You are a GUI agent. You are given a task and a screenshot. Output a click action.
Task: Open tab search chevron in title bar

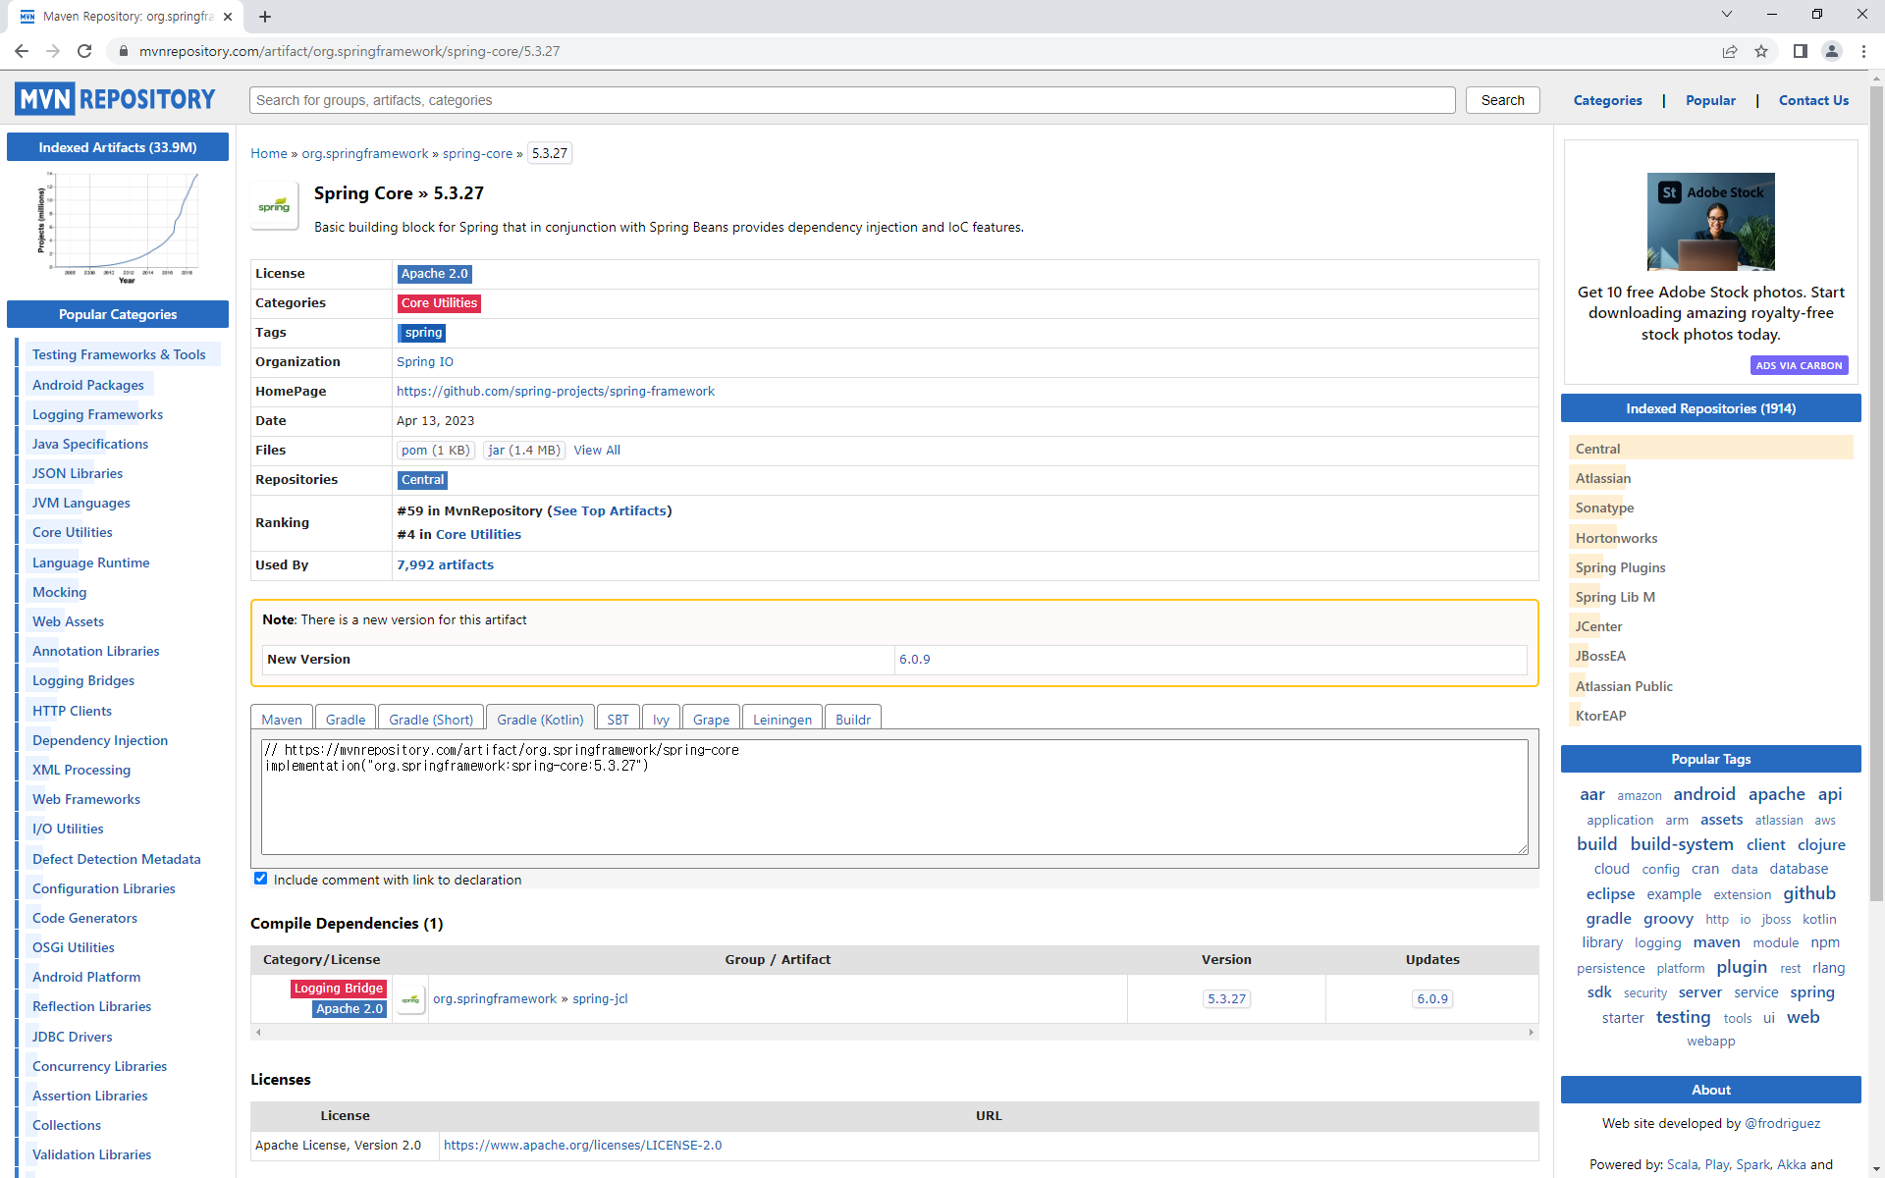(x=1726, y=15)
